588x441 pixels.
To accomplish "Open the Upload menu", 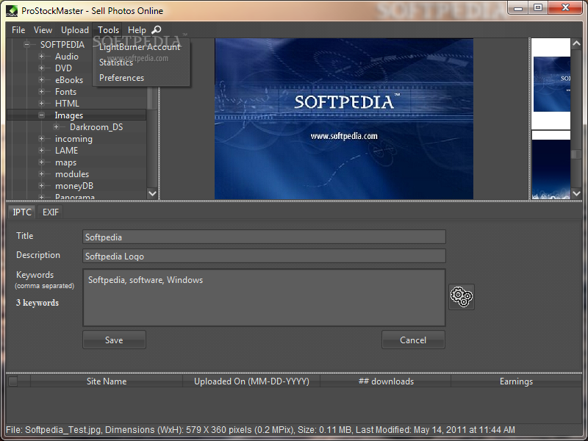I will 75,30.
